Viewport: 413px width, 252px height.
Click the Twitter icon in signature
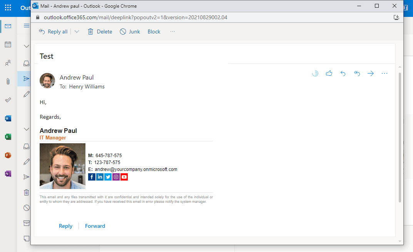pyautogui.click(x=108, y=177)
